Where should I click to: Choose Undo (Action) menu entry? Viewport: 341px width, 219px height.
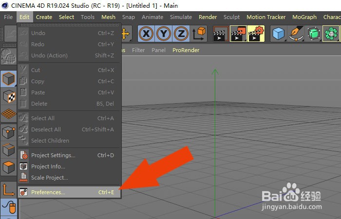click(69, 55)
